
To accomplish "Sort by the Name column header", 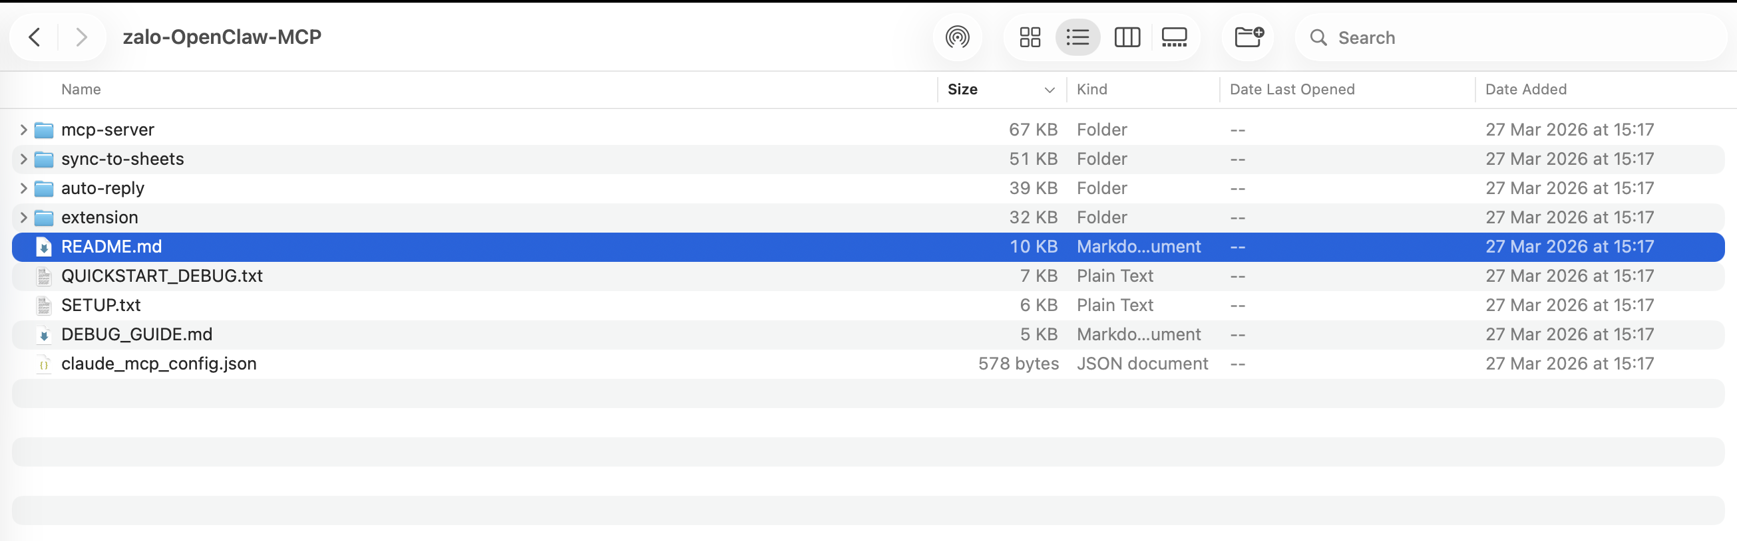I will pos(81,89).
